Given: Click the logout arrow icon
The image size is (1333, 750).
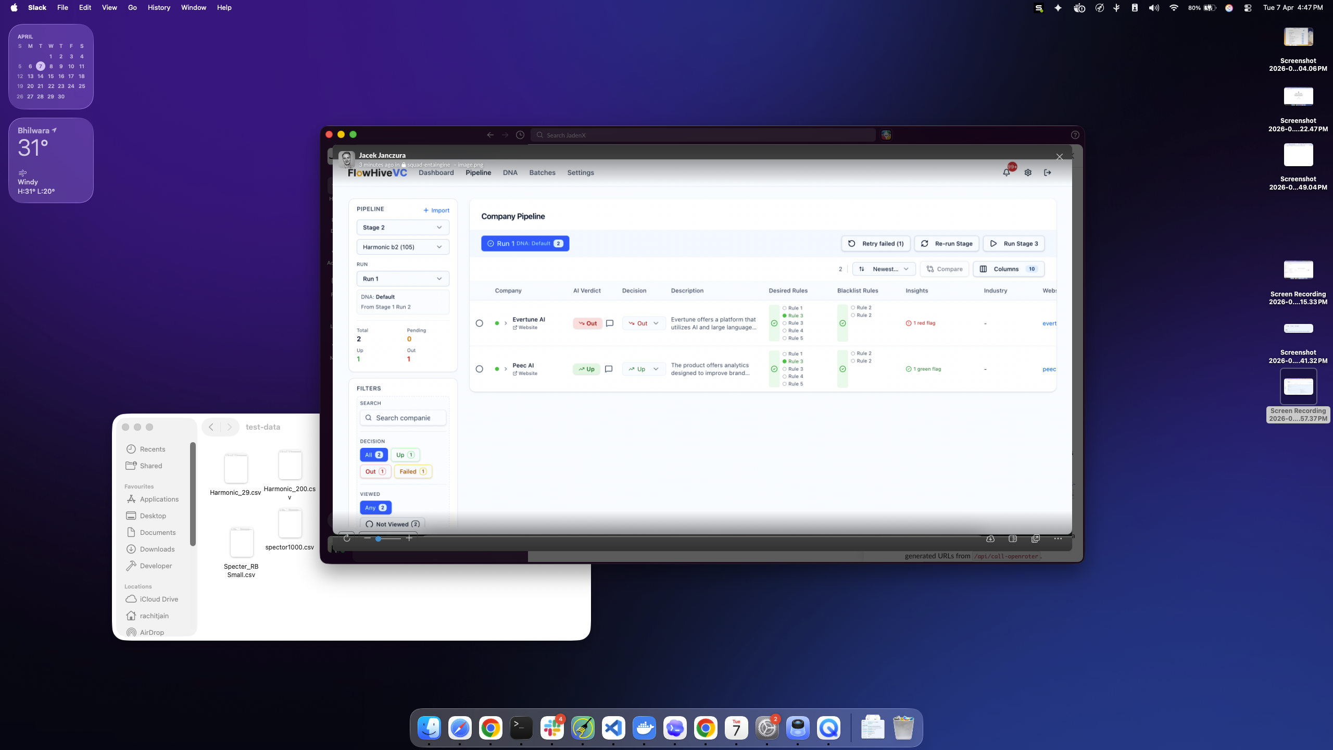Looking at the screenshot, I should click(x=1047, y=172).
